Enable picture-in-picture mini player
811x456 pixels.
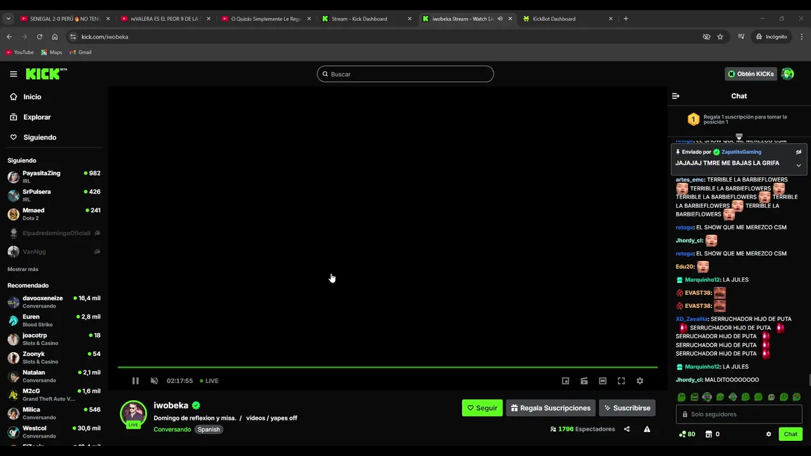click(566, 381)
